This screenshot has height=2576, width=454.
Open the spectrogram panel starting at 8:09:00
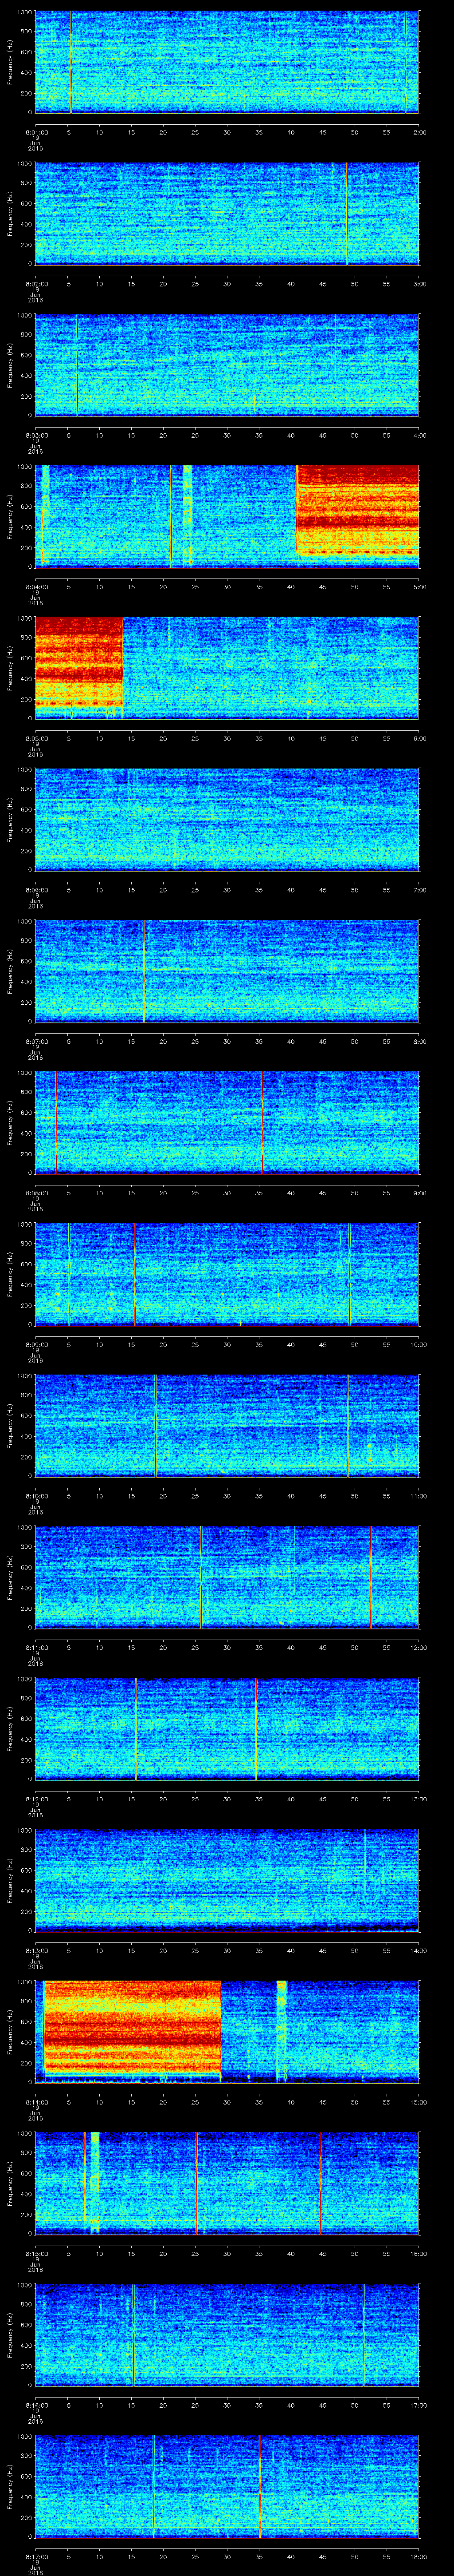[x=227, y=1274]
